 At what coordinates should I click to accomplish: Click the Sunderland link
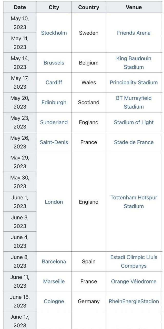(54, 122)
